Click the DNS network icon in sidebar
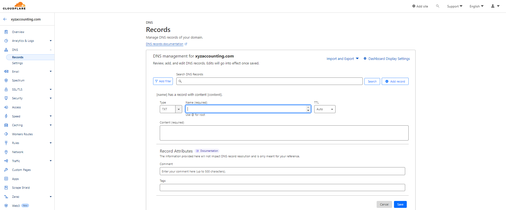 tap(6, 50)
